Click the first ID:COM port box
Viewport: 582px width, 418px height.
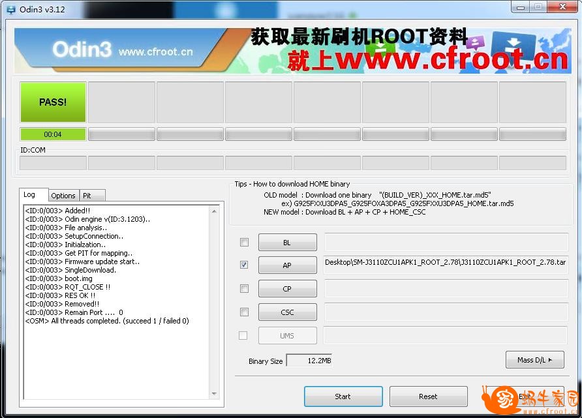[53, 163]
